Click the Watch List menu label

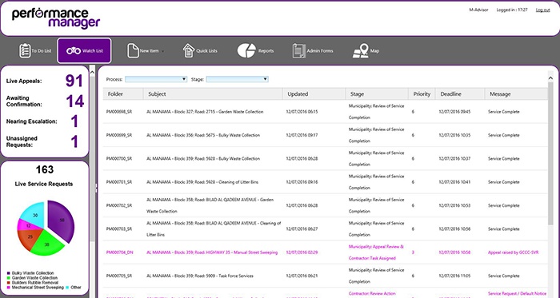tap(93, 51)
